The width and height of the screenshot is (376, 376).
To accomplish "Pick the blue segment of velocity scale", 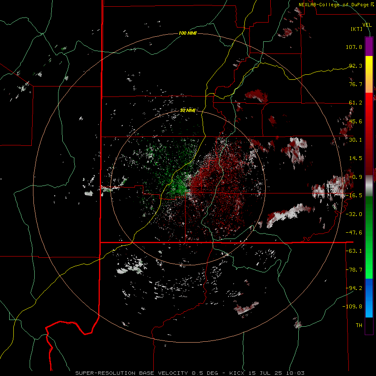I will coord(369,298).
